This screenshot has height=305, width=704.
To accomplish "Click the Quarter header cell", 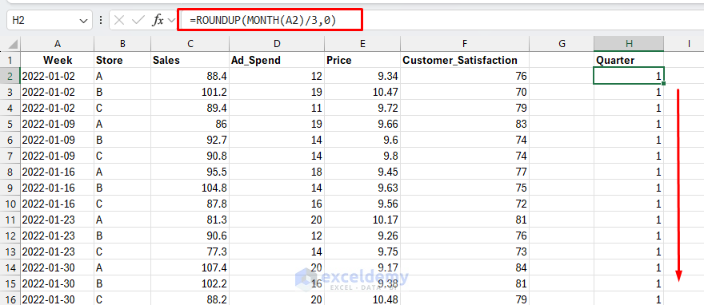I will click(x=629, y=60).
